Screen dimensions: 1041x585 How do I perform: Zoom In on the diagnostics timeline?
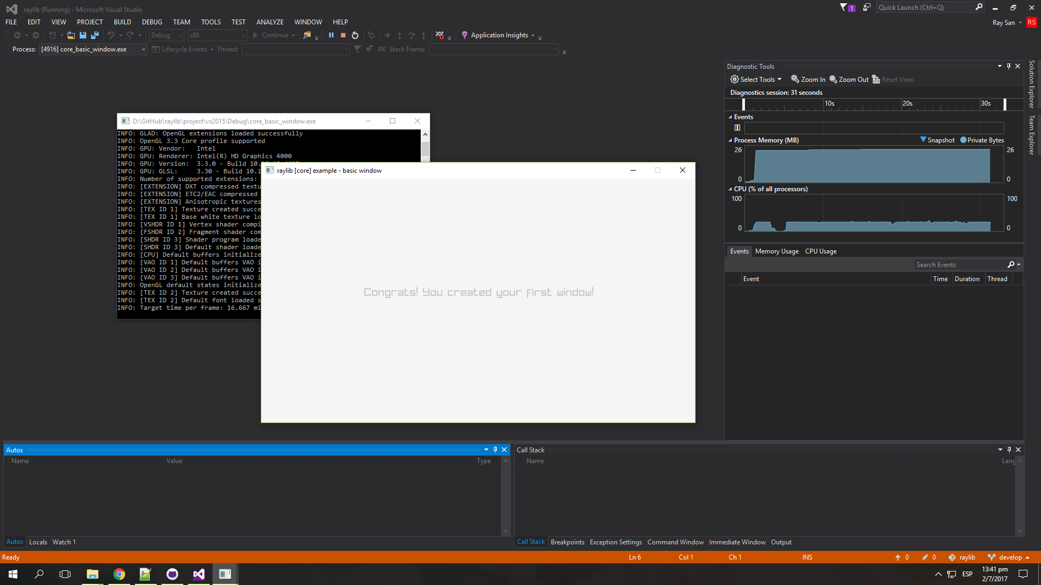807,79
